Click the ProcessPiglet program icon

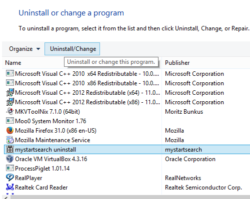pos(10,168)
